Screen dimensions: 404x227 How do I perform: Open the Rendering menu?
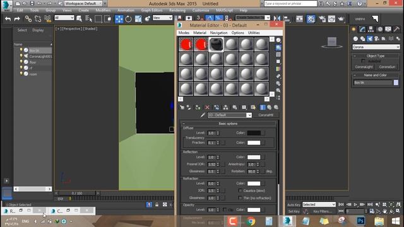pyautogui.click(x=177, y=10)
